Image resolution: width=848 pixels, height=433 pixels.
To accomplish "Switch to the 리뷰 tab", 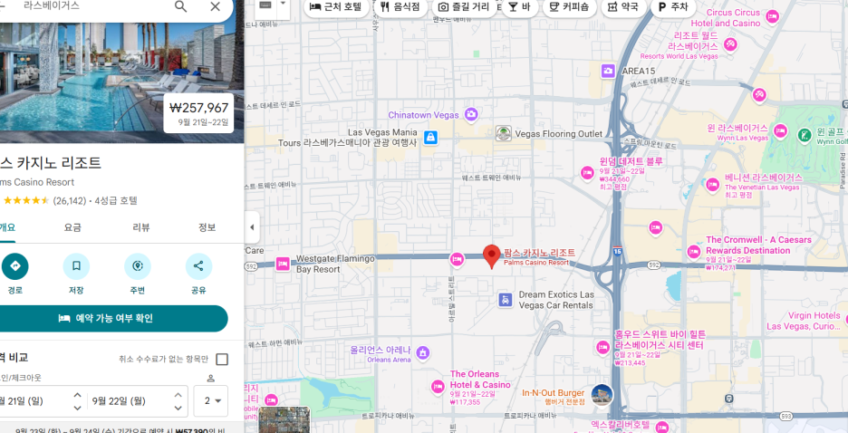I will [x=140, y=227].
